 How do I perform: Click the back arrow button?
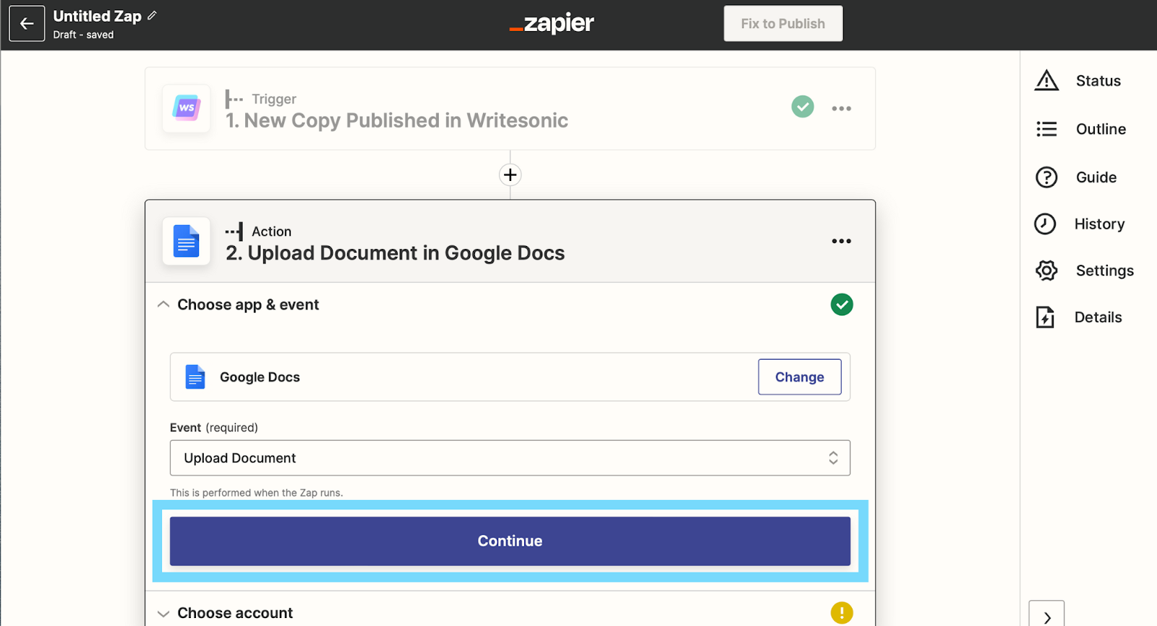(x=27, y=24)
